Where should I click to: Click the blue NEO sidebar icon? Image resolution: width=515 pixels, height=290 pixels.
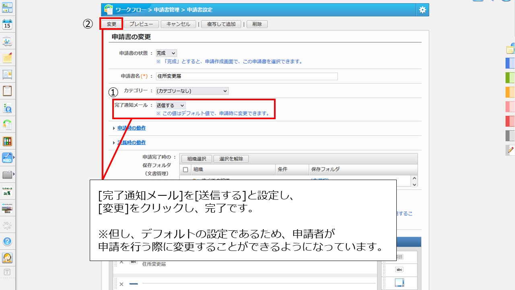tap(7, 158)
